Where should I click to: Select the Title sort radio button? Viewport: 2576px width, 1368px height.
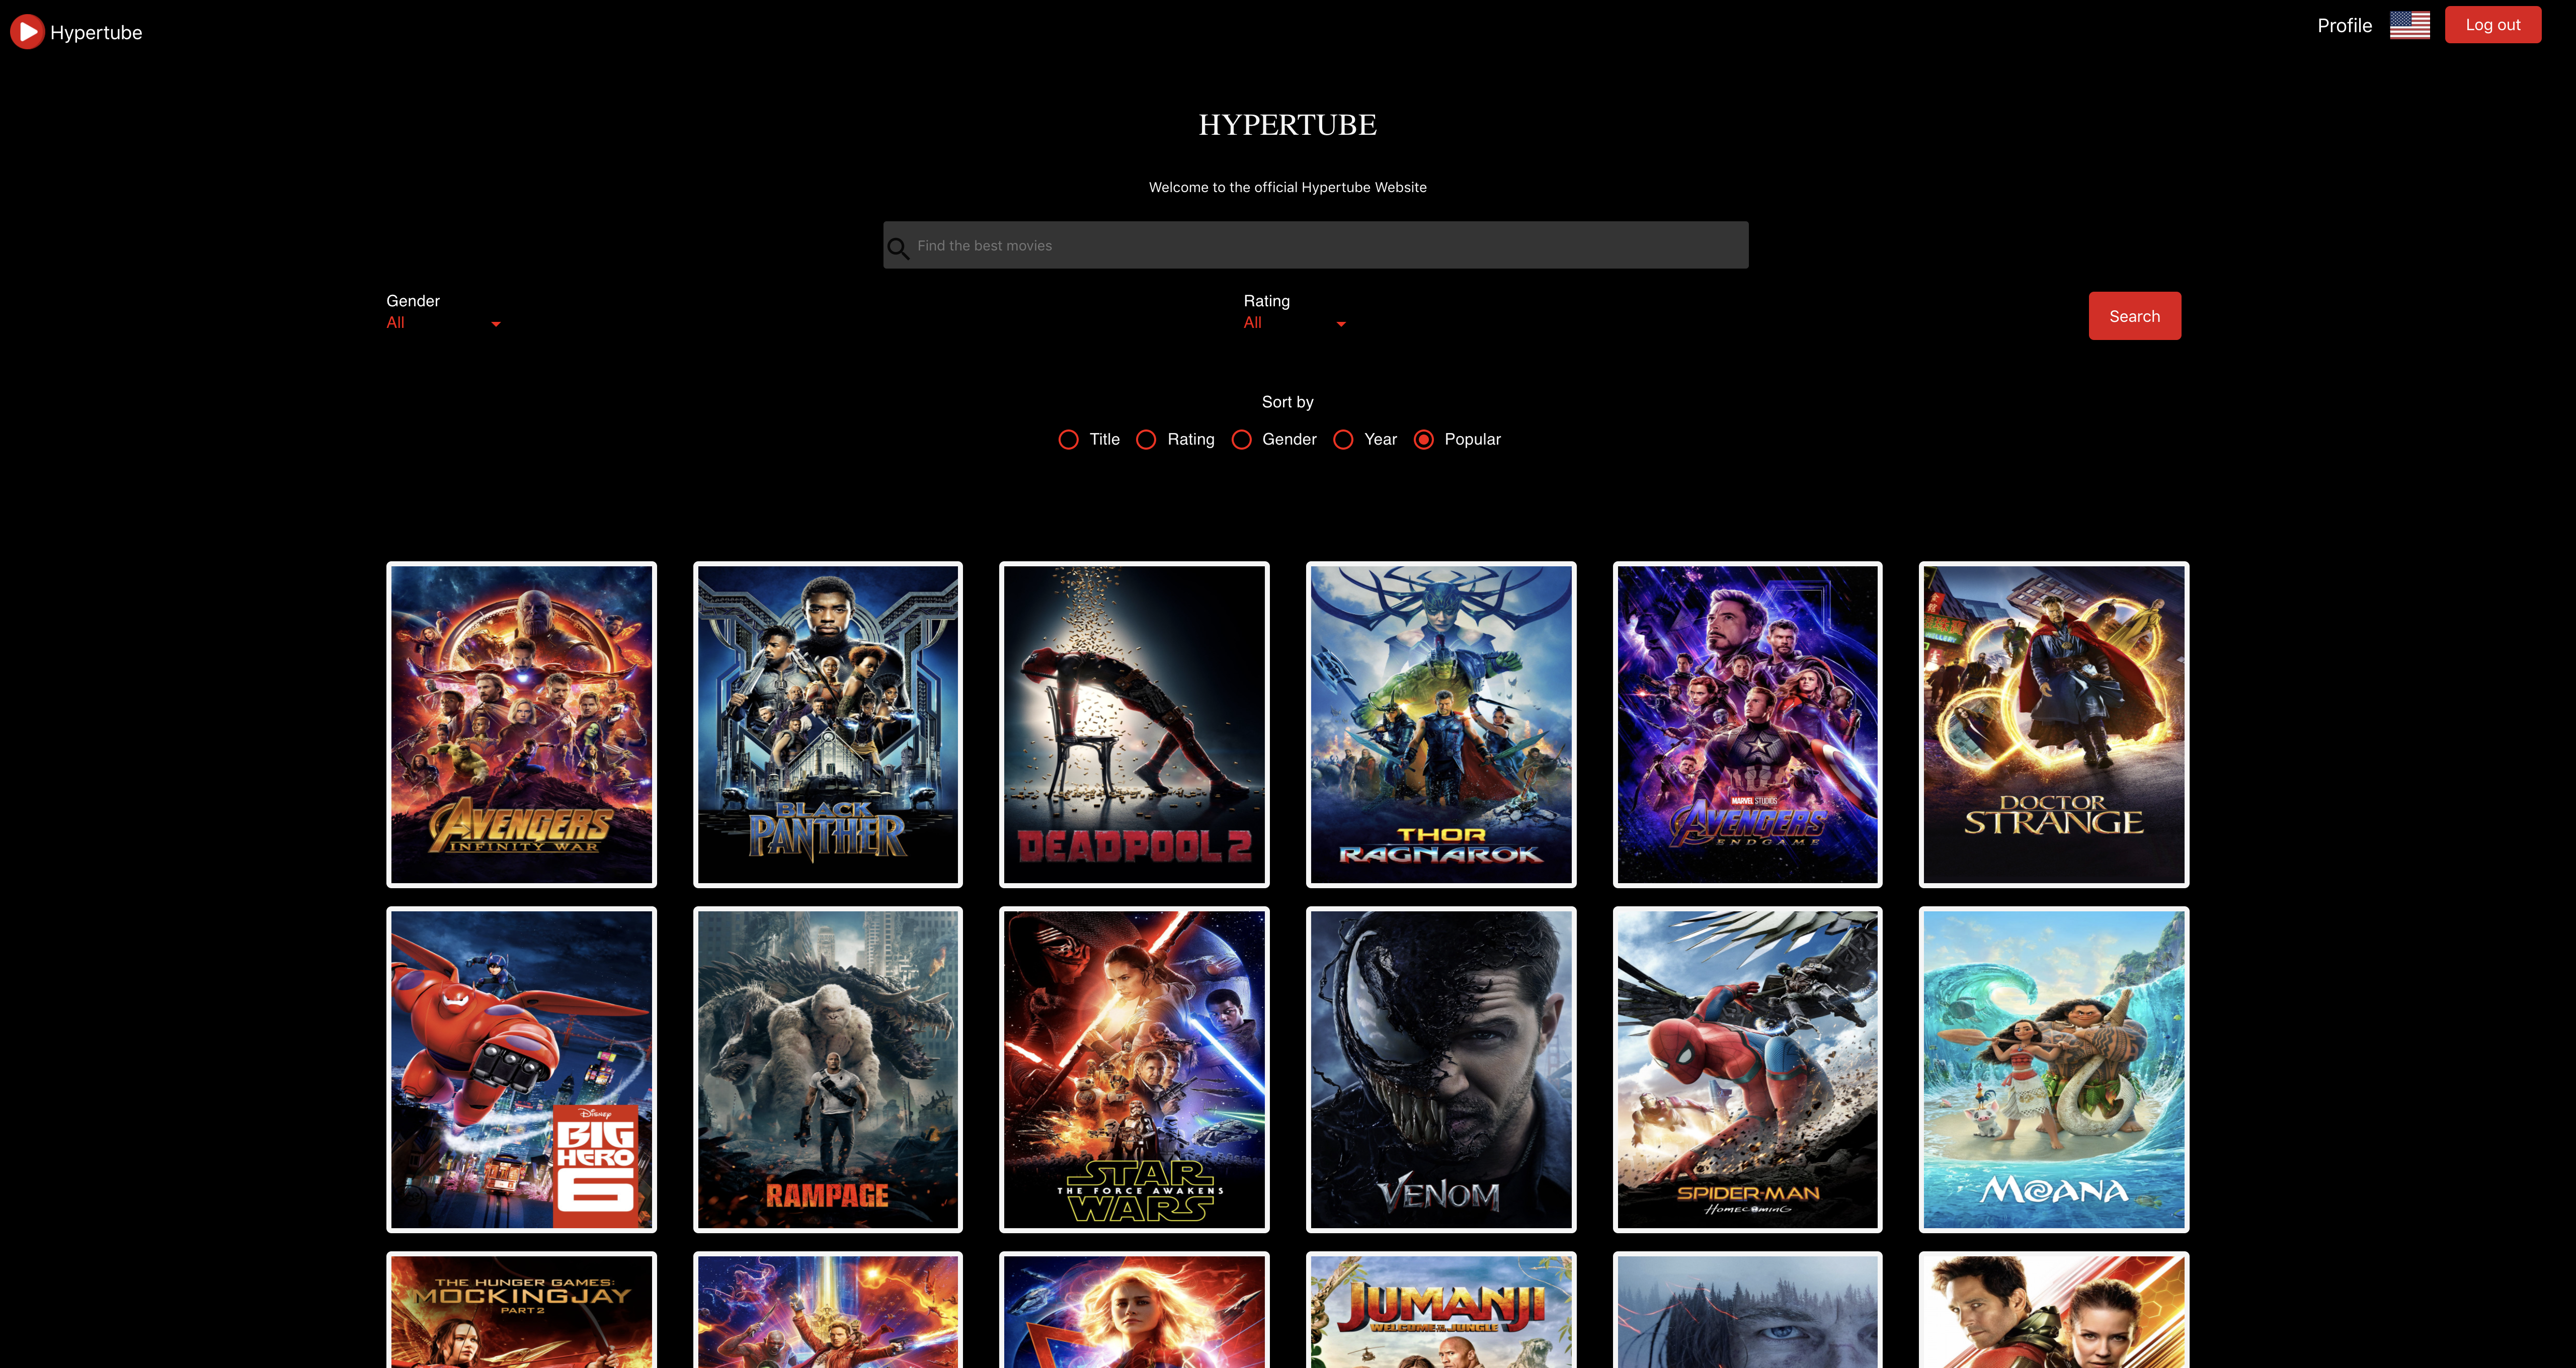[x=1068, y=440]
